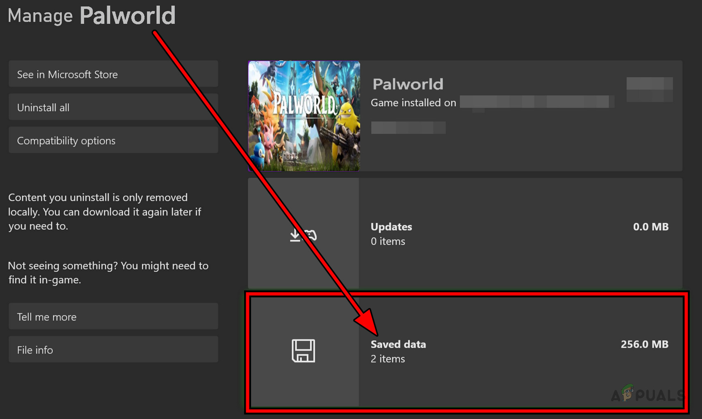The height and width of the screenshot is (419, 702).
Task: Open the Palworld cover art image
Action: [x=303, y=116]
